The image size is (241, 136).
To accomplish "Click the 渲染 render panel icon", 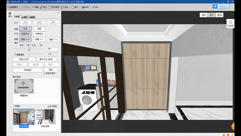I will click(x=10, y=14).
